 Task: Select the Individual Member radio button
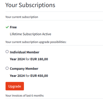pyautogui.click(x=7, y=52)
